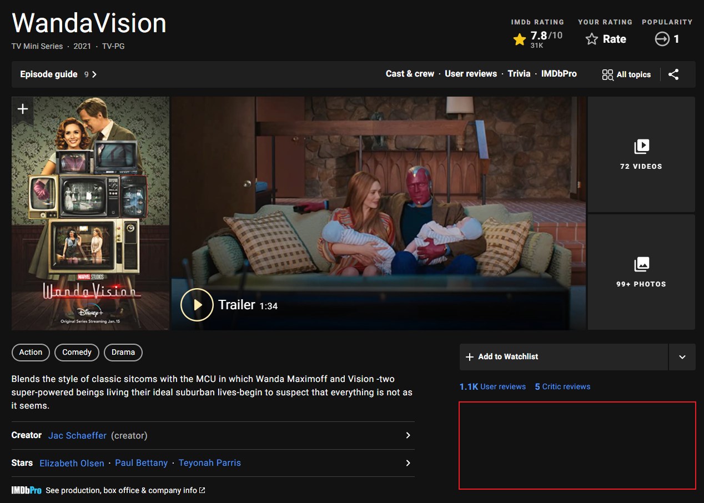Open the 1.1K User reviews link
704x503 pixels.
click(x=492, y=387)
